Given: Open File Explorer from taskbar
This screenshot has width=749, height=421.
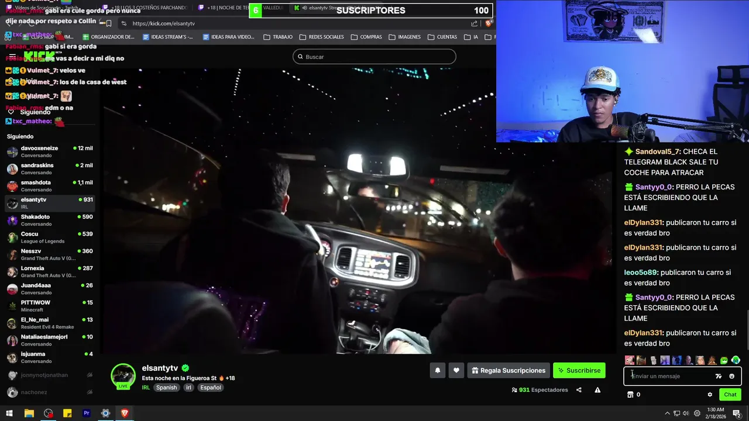Looking at the screenshot, I should click(29, 413).
